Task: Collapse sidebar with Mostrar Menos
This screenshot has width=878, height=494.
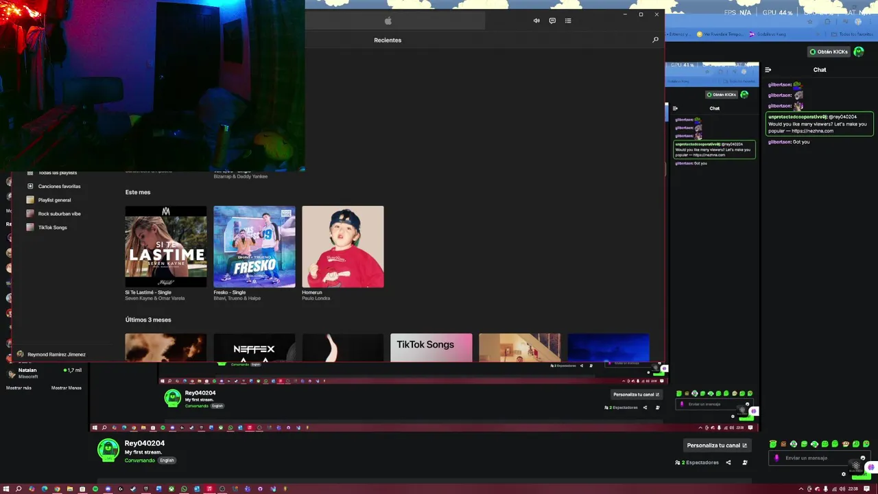Action: click(67, 388)
